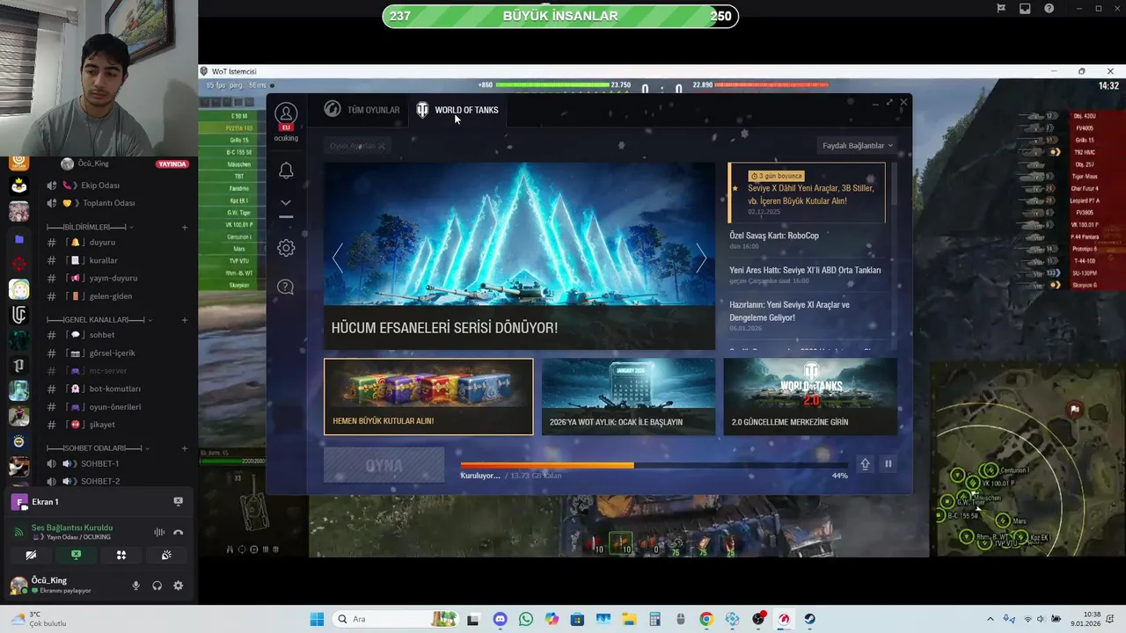Pause the game installation
1126x633 pixels.
[x=888, y=464]
